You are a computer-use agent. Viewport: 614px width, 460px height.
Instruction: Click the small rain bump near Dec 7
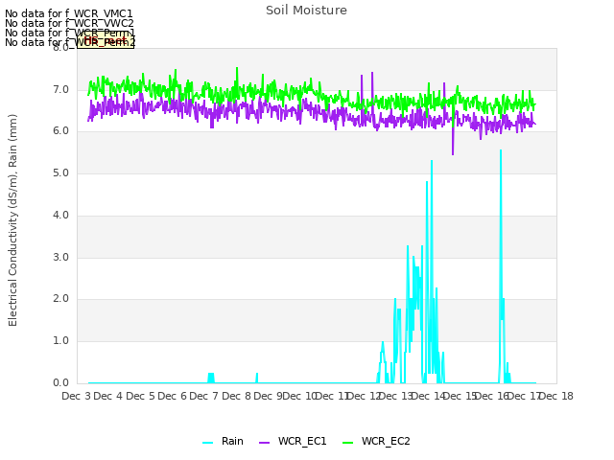coord(211,376)
